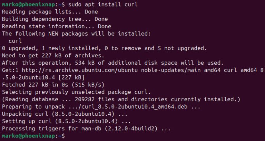Click "Selecting previously unselected package curl" line
The width and height of the screenshot is (265, 141).
[76, 92]
